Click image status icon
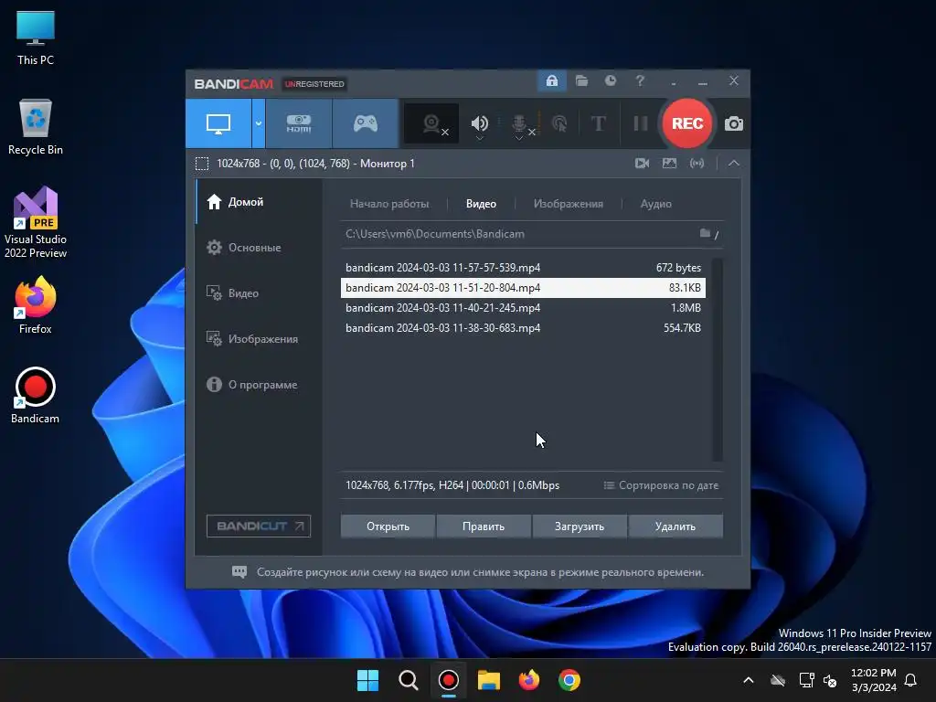The width and height of the screenshot is (936, 702). coord(669,163)
